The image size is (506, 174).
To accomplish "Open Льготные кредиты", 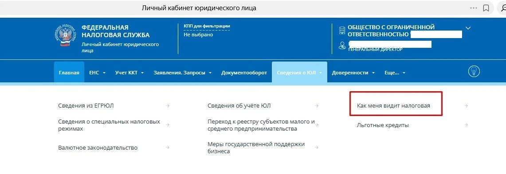I will pos(383,125).
